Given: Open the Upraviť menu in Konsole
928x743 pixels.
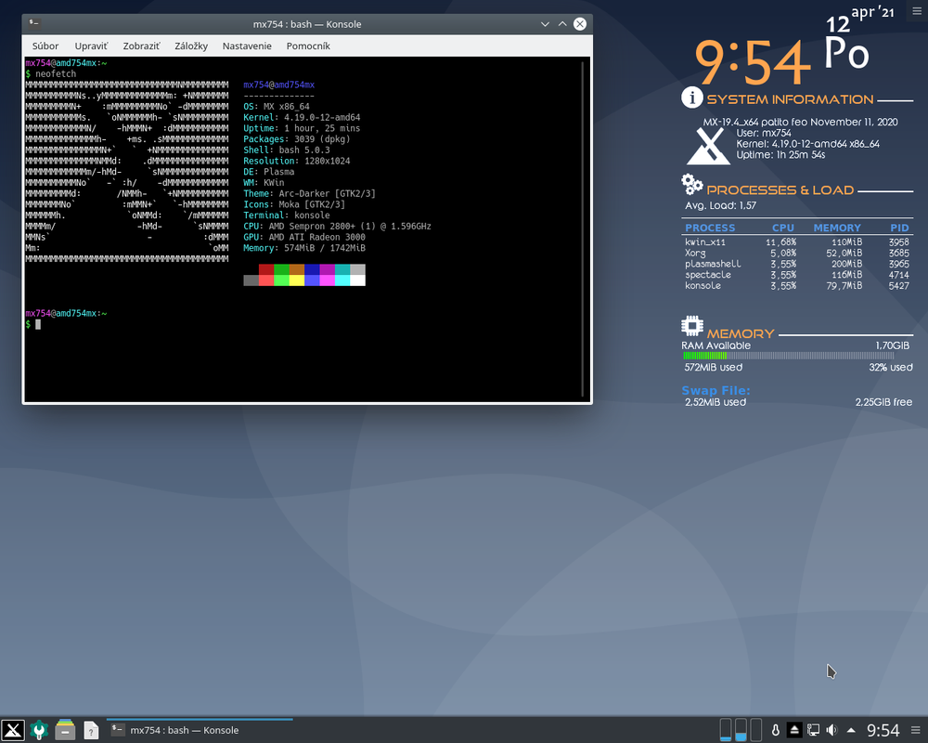Looking at the screenshot, I should [x=91, y=46].
